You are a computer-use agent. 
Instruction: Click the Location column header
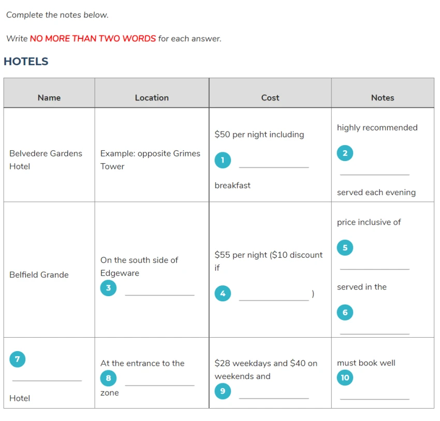coord(152,98)
